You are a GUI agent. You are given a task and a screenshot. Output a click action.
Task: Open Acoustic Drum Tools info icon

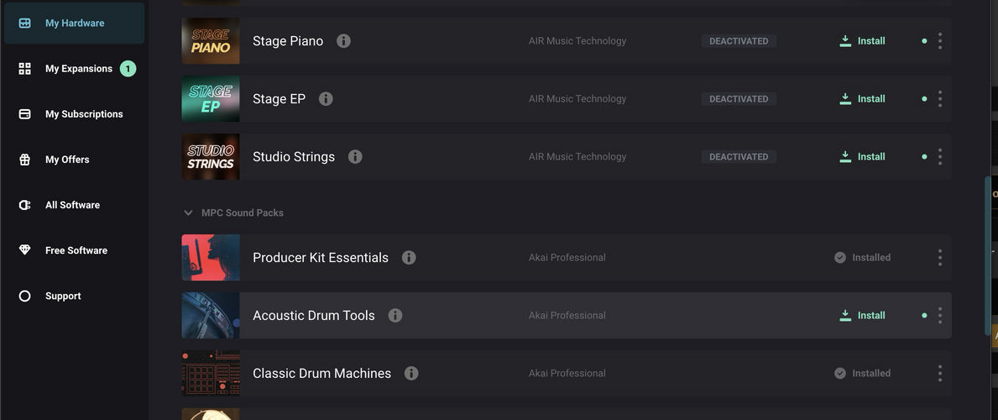[x=395, y=316]
